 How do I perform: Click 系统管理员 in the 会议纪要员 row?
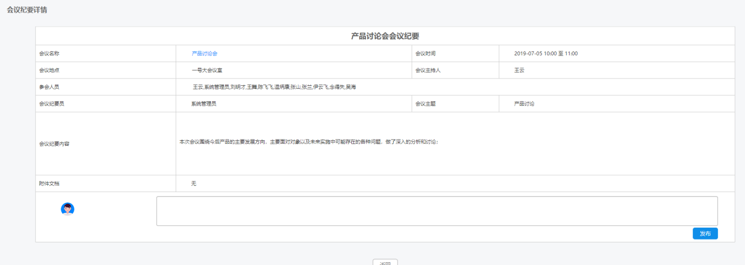coord(204,104)
